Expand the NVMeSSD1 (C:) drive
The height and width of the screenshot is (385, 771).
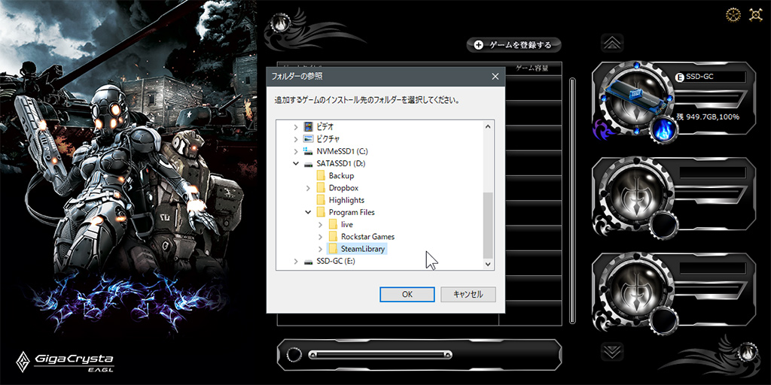295,151
